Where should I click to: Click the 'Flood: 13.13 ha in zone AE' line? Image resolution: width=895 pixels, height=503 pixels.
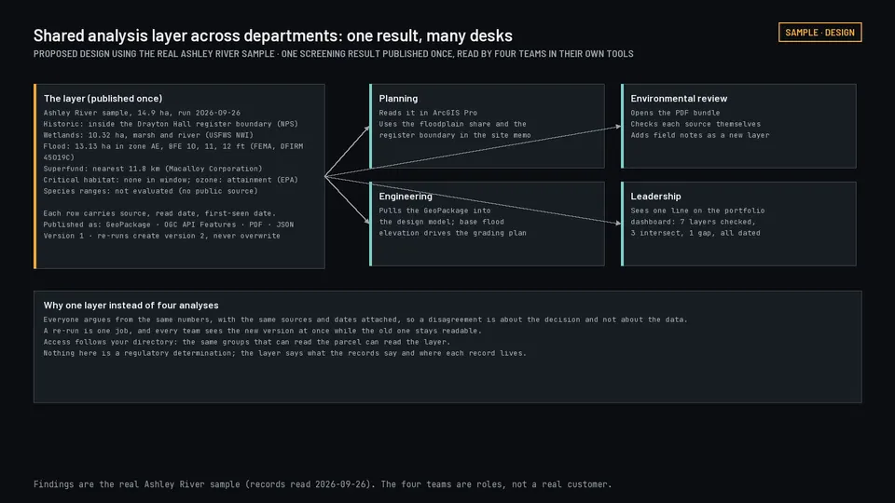(173, 152)
